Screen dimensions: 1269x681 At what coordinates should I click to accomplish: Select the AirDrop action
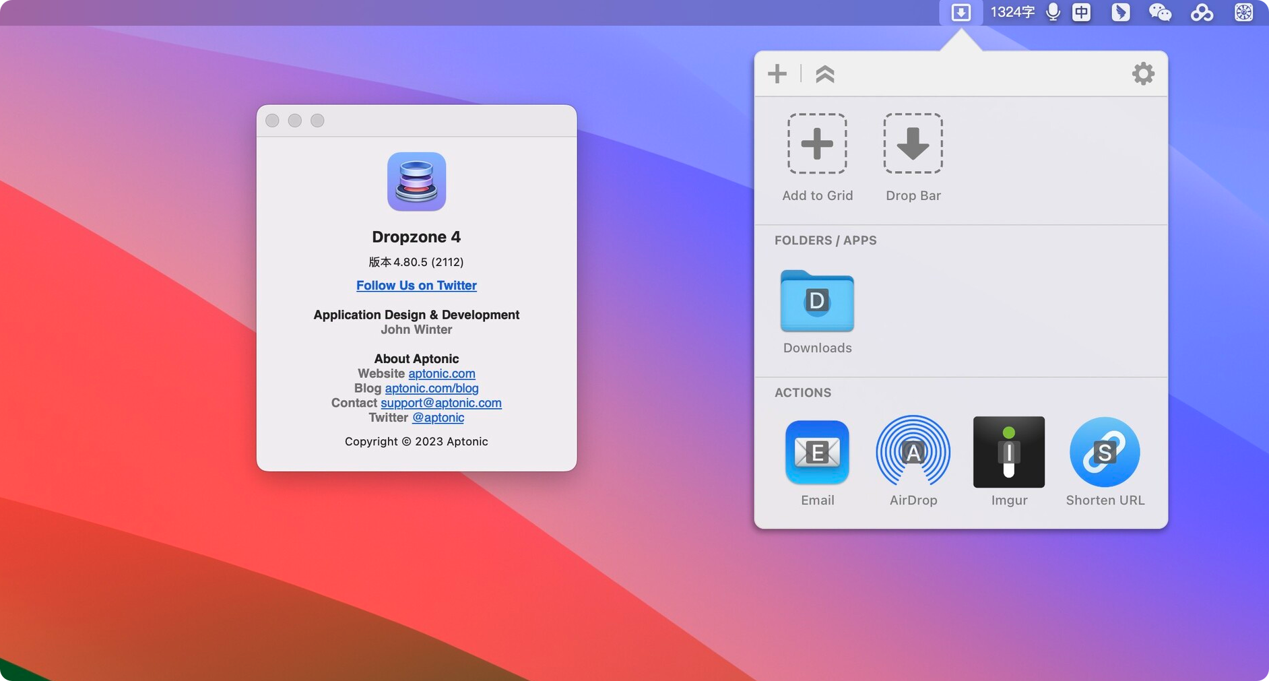(913, 462)
